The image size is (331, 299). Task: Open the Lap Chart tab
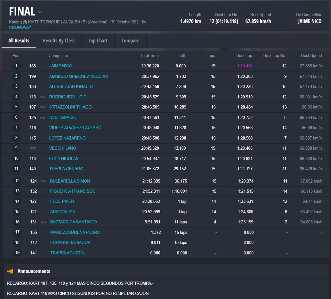coord(98,40)
